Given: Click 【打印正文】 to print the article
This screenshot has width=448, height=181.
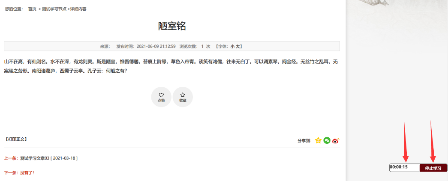Looking at the screenshot, I should pyautogui.click(x=16, y=139).
